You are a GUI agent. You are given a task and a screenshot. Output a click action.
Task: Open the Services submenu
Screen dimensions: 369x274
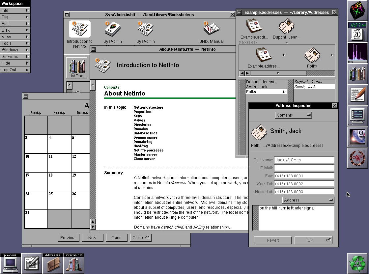[15, 56]
